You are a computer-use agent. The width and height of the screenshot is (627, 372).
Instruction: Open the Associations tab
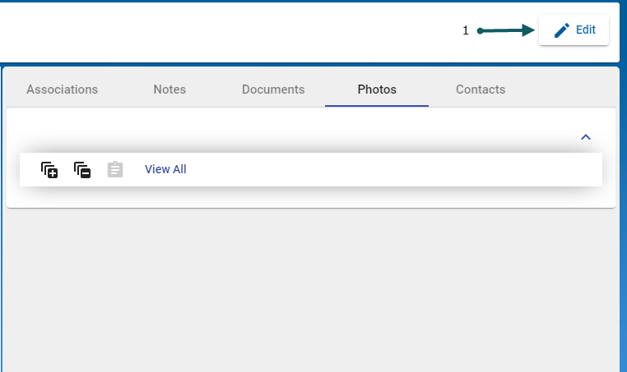coord(62,90)
